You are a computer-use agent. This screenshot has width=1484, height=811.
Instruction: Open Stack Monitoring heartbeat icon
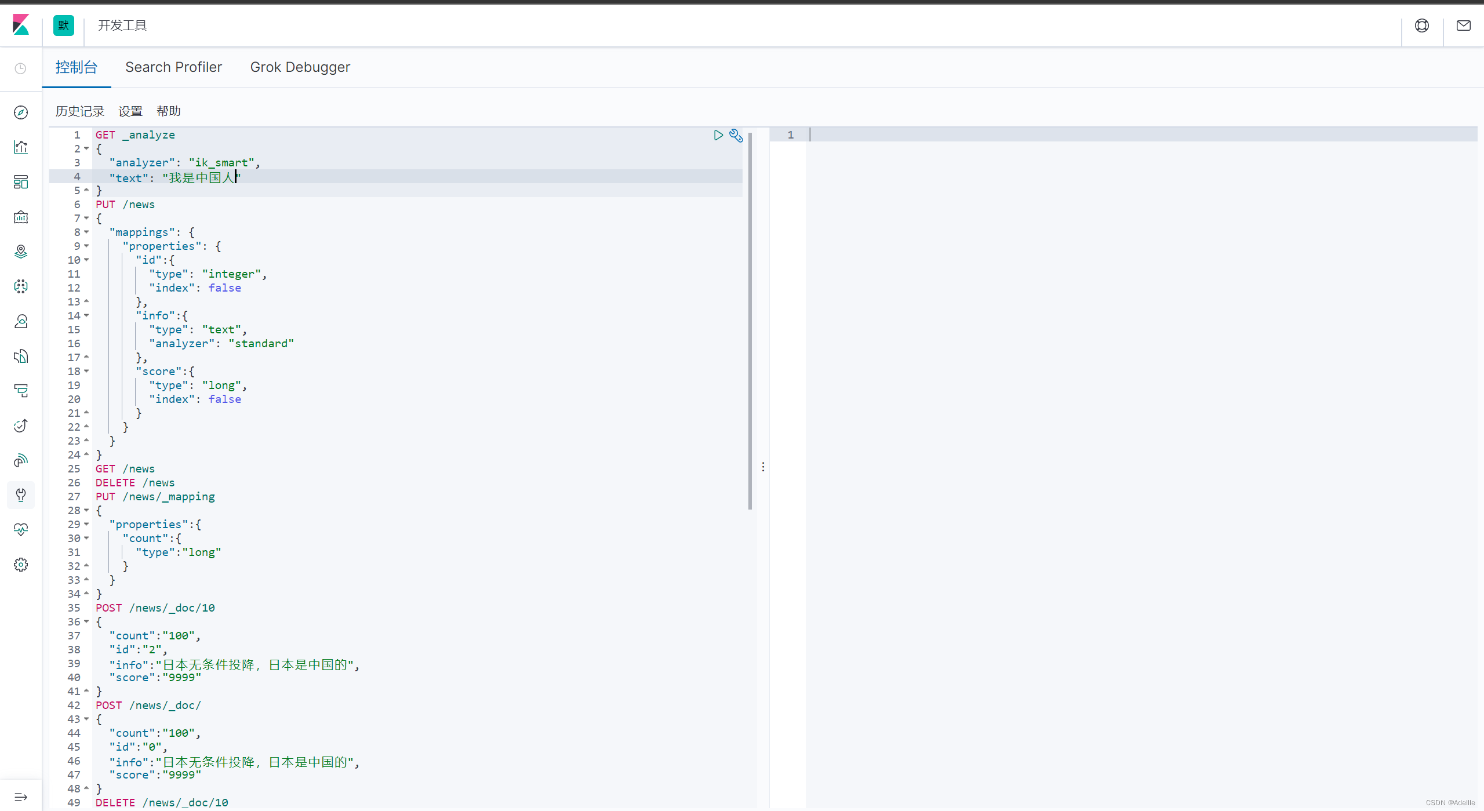click(x=21, y=529)
